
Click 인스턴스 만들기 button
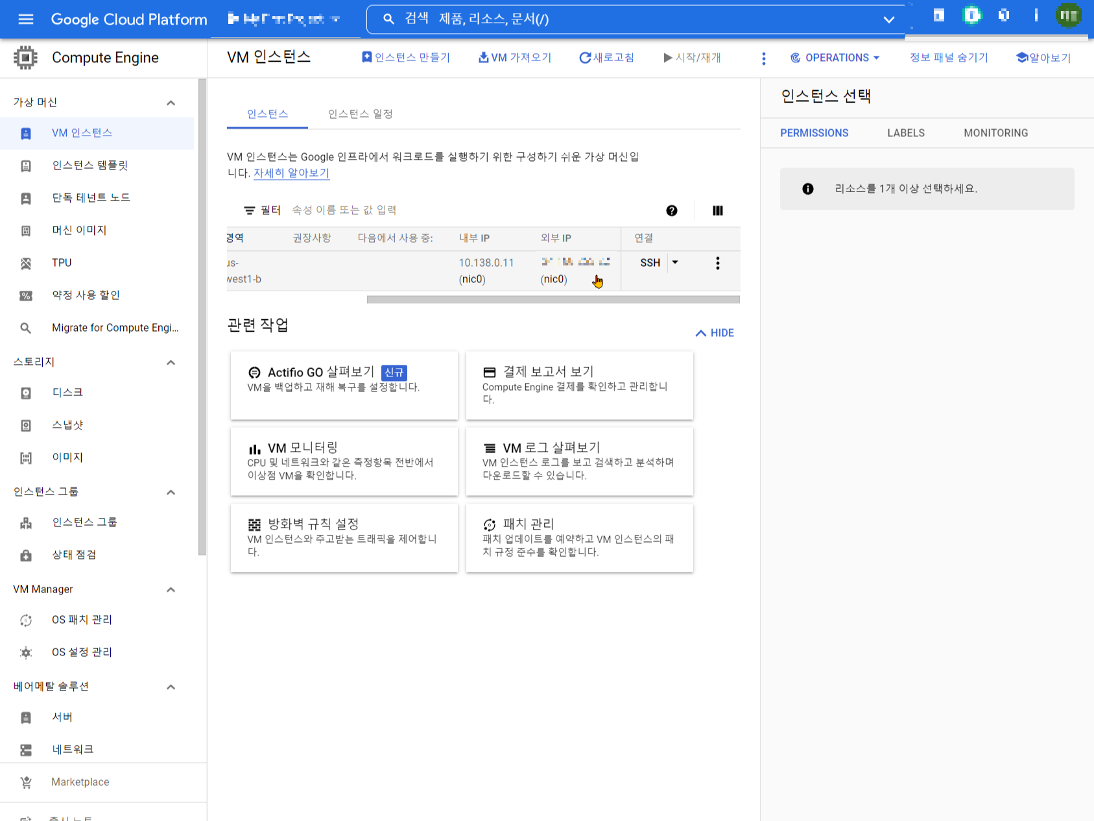406,58
